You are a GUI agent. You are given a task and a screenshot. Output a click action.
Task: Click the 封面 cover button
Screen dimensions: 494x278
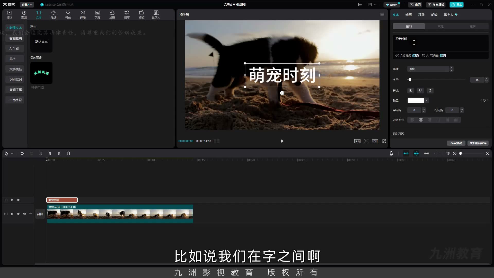40,214
